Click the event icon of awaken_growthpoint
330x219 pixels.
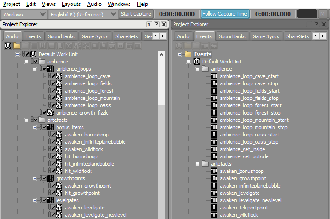(214, 178)
